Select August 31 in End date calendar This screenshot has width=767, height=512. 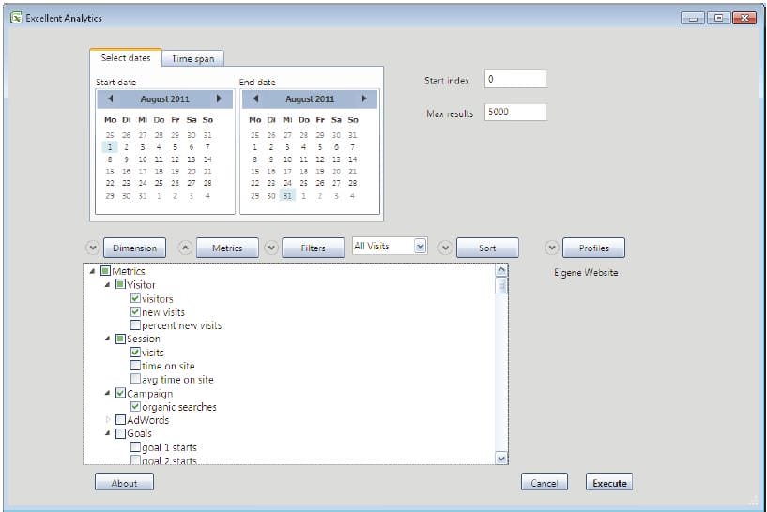click(287, 196)
